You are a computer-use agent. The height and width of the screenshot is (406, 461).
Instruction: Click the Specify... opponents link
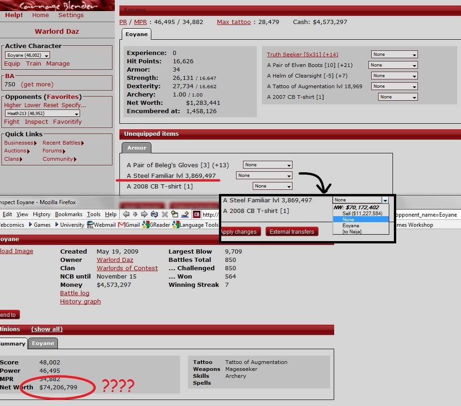(x=74, y=105)
